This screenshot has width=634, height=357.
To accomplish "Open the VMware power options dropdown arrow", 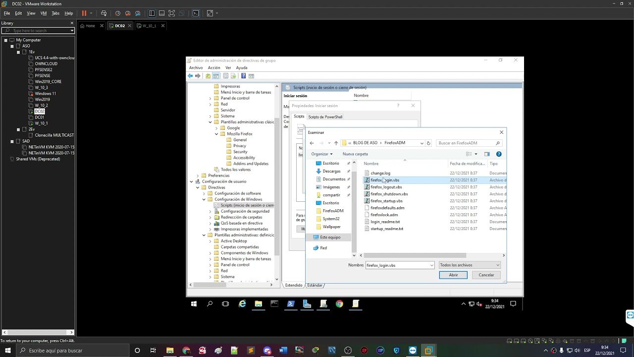I will pos(91,13).
